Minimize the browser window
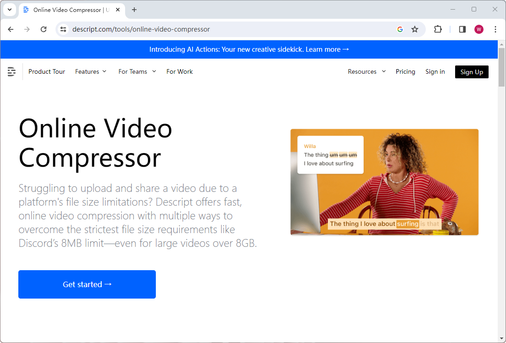This screenshot has height=343, width=506. (x=453, y=9)
